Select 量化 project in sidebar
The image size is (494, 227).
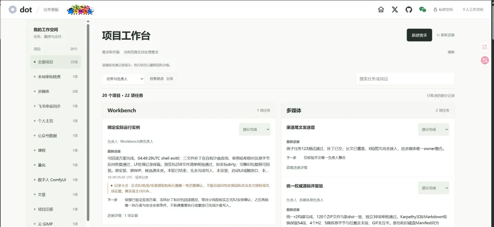(x=56, y=165)
